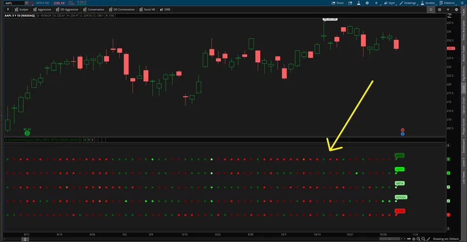Click the red event marker at chart right edge
The image size is (467, 242).
pyautogui.click(x=403, y=130)
